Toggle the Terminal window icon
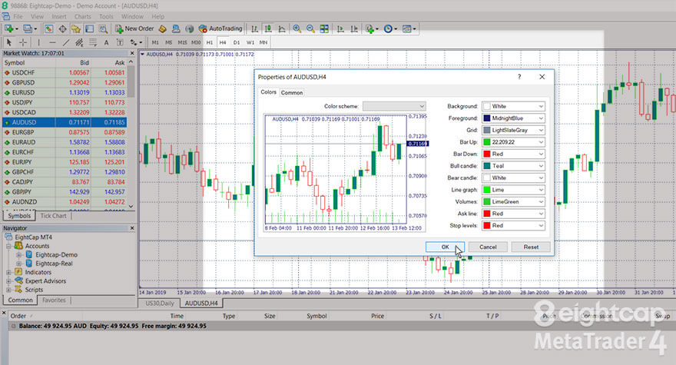Viewport: 676px width, 365px height. pyautogui.click(x=89, y=28)
